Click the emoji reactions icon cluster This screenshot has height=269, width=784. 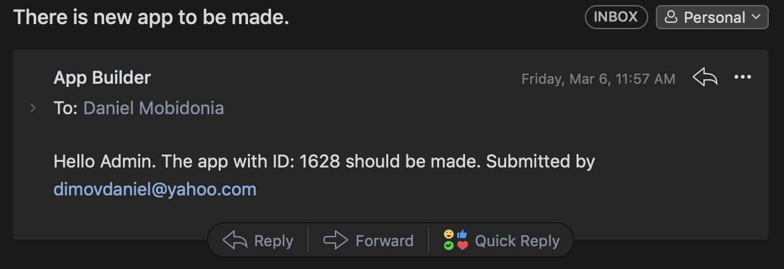coord(455,240)
